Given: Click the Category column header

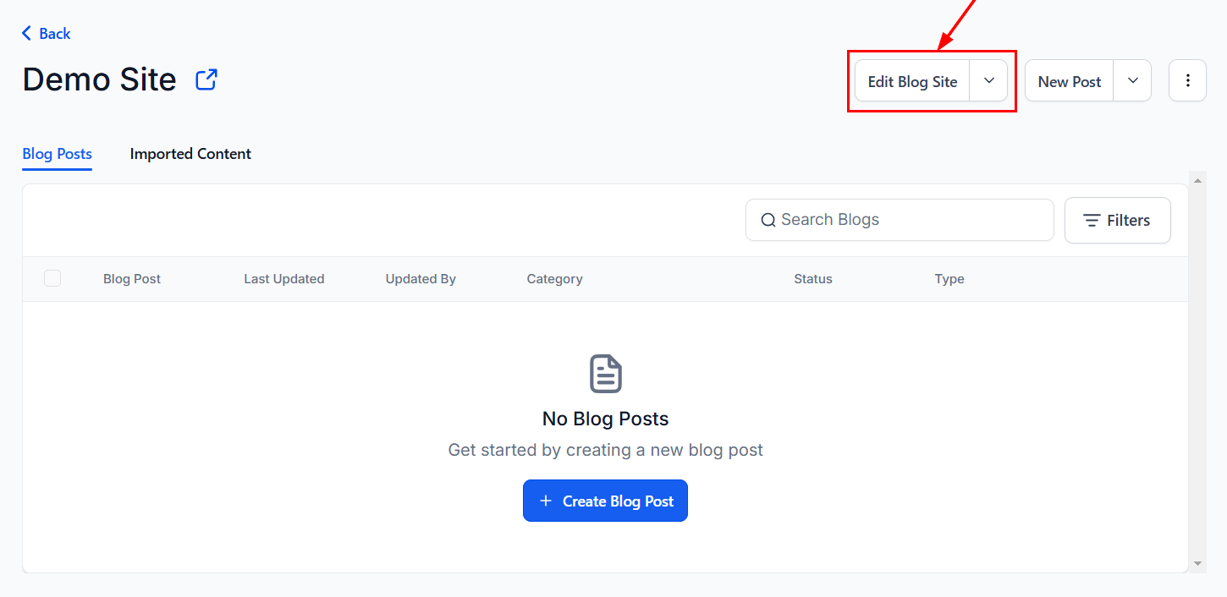Looking at the screenshot, I should click(x=554, y=279).
